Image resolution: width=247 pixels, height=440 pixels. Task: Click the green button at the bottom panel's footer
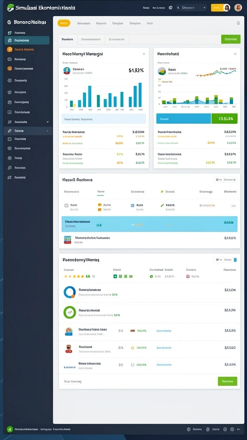(227, 382)
